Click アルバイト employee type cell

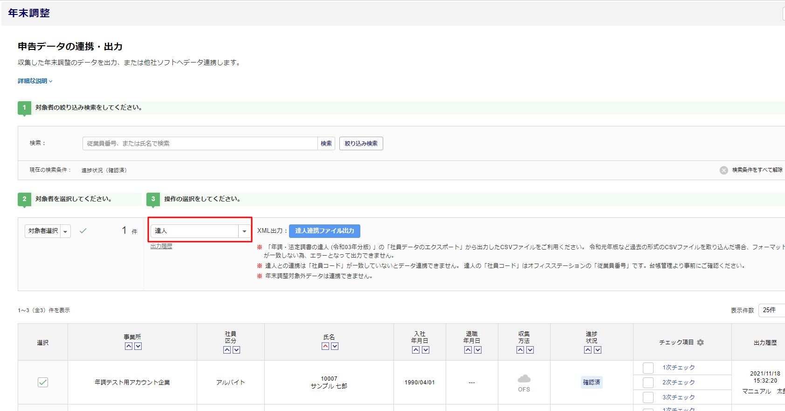[231, 383]
